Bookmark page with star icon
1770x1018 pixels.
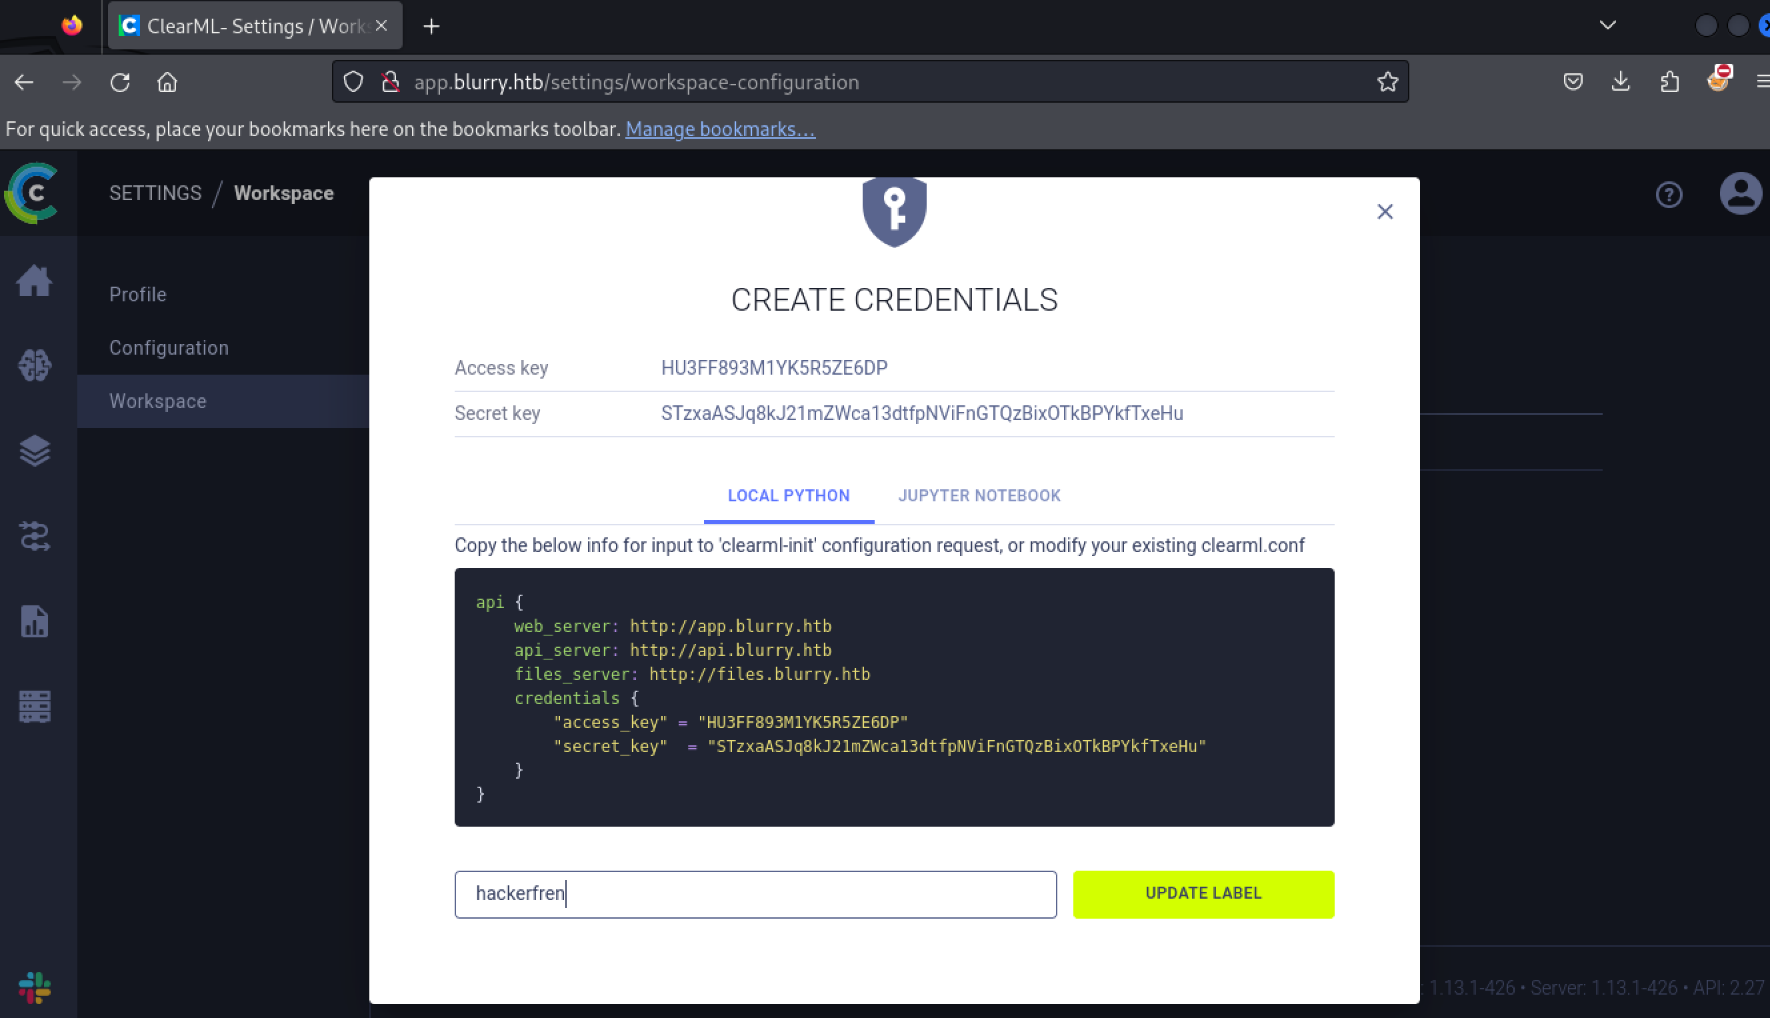[1387, 82]
